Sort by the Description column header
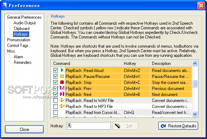 (x=171, y=64)
